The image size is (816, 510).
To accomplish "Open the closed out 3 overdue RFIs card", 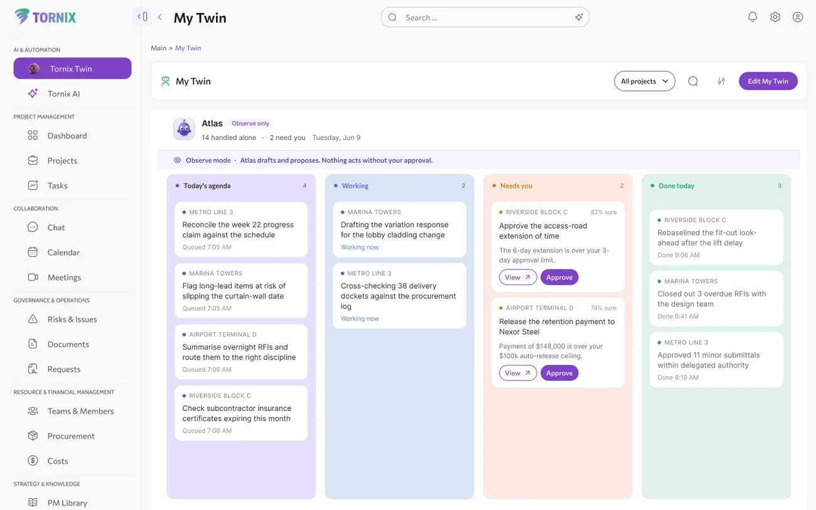I will (x=716, y=298).
